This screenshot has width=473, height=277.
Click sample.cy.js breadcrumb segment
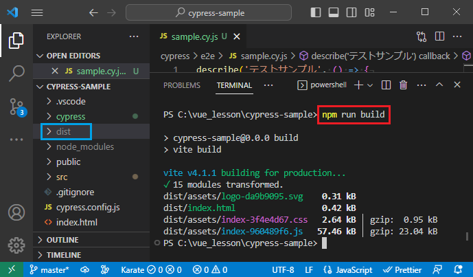point(258,56)
